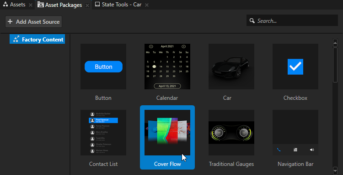The width and height of the screenshot is (343, 175).
Task: Select the Contact List asset thumbnail
Action: (103, 133)
